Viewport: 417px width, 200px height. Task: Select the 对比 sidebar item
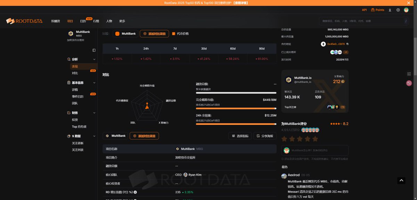[x=75, y=73]
